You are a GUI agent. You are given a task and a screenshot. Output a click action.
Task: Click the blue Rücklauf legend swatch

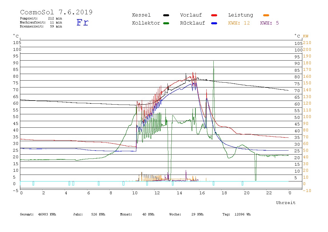pos(214,23)
